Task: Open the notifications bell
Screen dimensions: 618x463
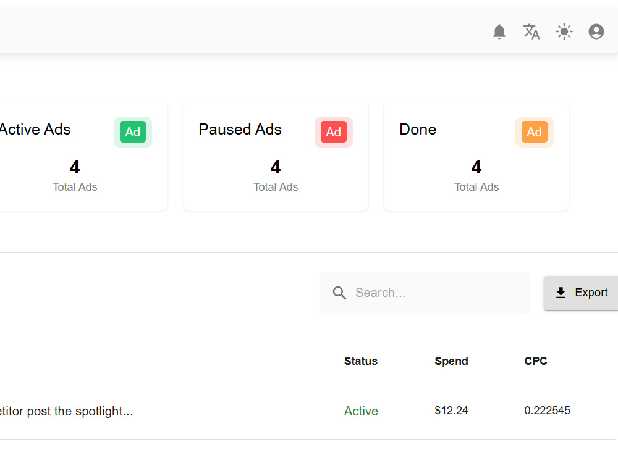Action: pos(499,31)
